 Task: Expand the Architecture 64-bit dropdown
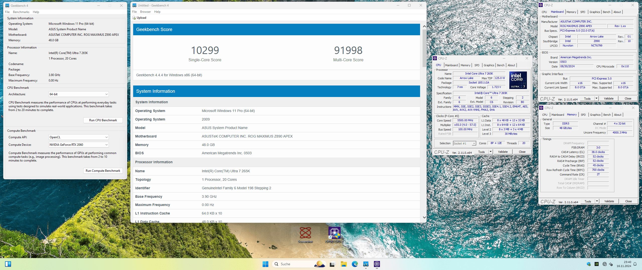point(107,94)
